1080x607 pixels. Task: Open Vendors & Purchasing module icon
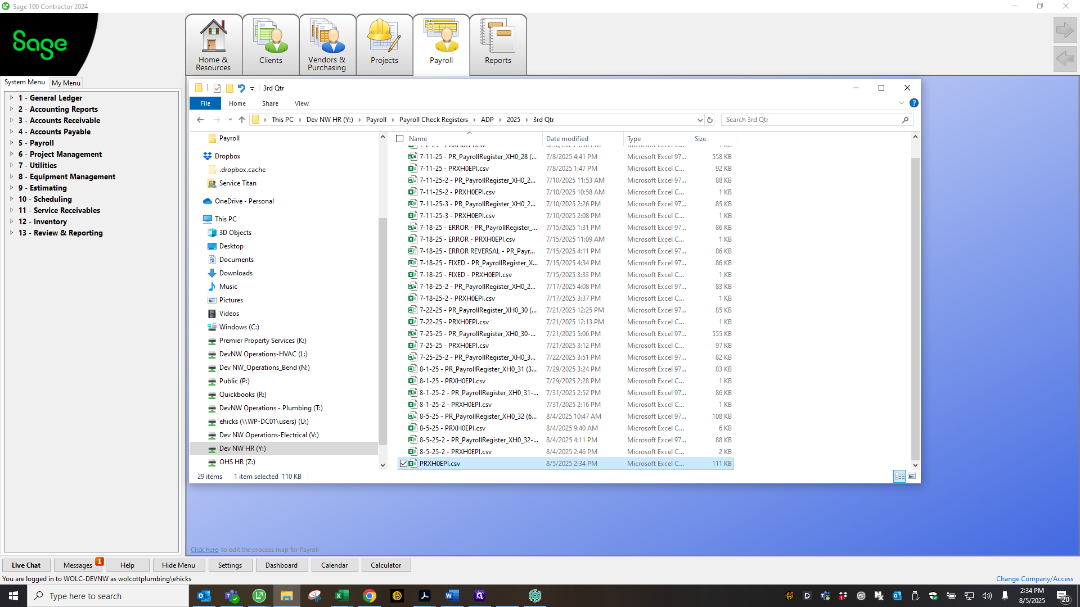point(327,45)
